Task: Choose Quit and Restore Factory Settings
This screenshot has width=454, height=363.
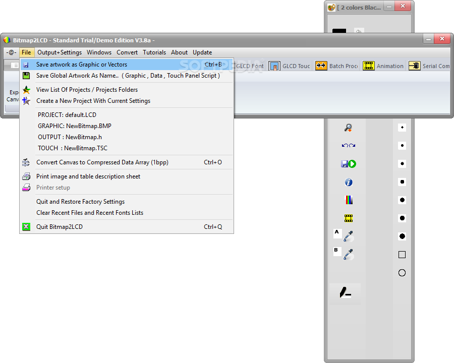Action: (x=127, y=202)
